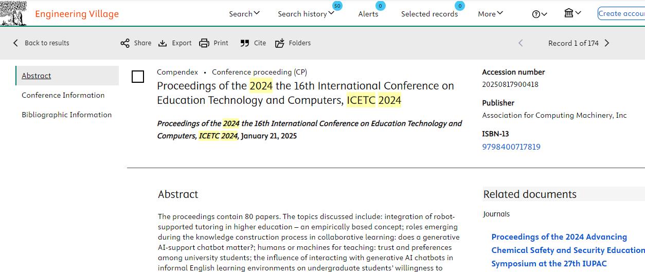Check the record selection checkbox

point(138,77)
